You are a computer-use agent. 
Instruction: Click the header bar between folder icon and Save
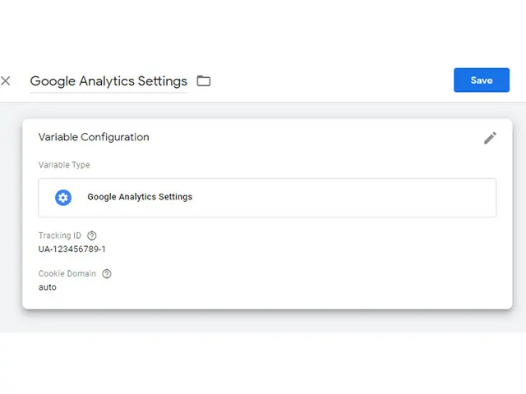click(329, 80)
